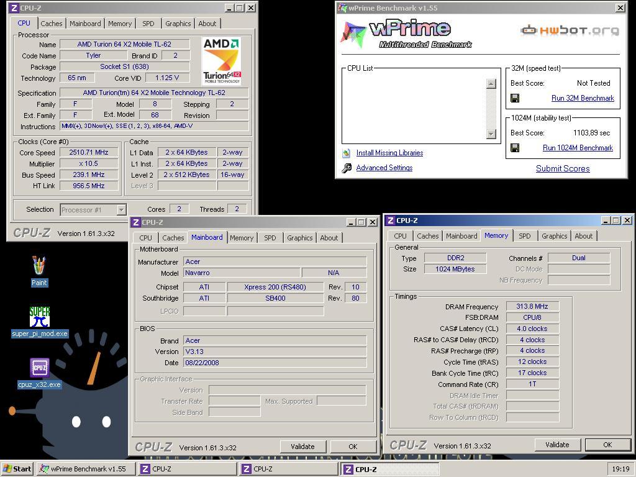Click Run 32M Benchmark link

(x=583, y=98)
